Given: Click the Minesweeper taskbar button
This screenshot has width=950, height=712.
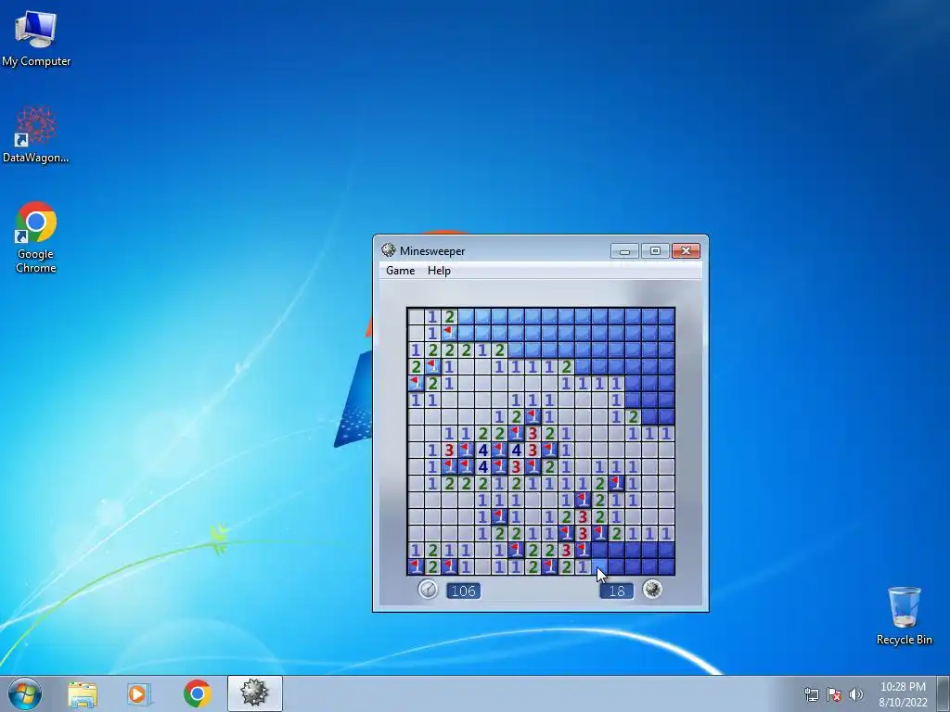Looking at the screenshot, I should pos(254,693).
